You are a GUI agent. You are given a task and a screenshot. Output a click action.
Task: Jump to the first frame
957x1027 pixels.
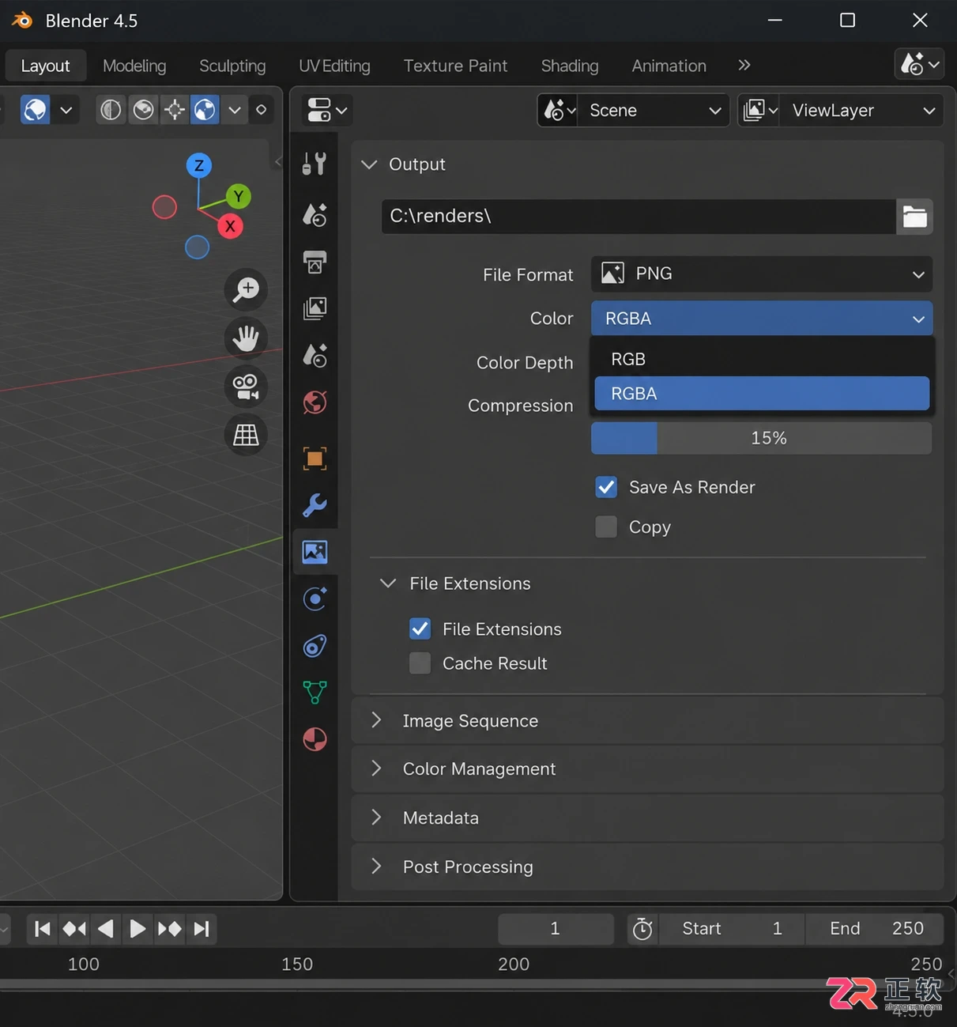click(x=43, y=928)
